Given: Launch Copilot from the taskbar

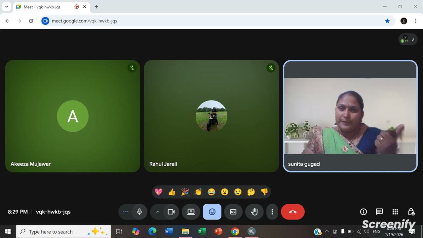Looking at the screenshot, I should coord(136,231).
